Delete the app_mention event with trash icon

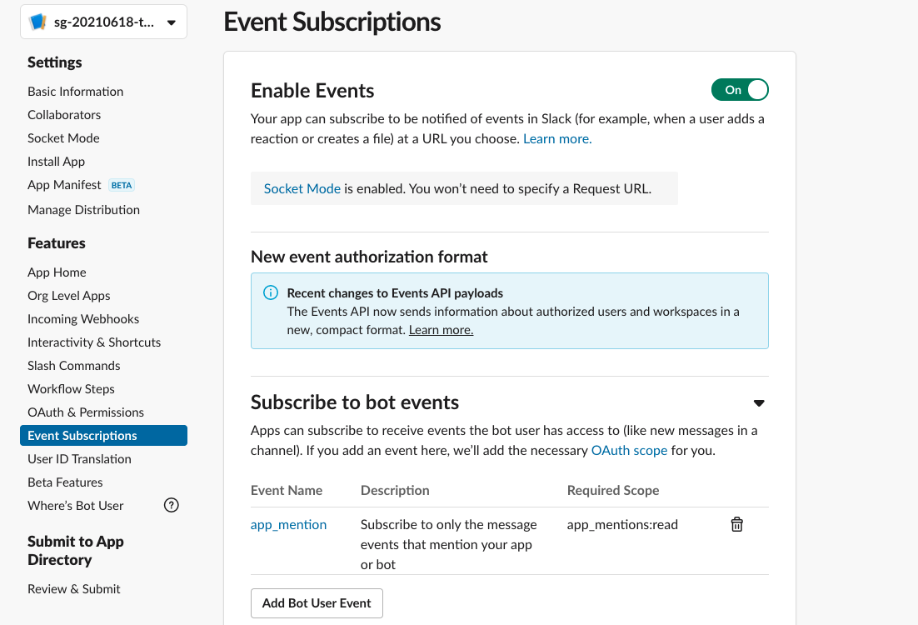click(x=736, y=524)
